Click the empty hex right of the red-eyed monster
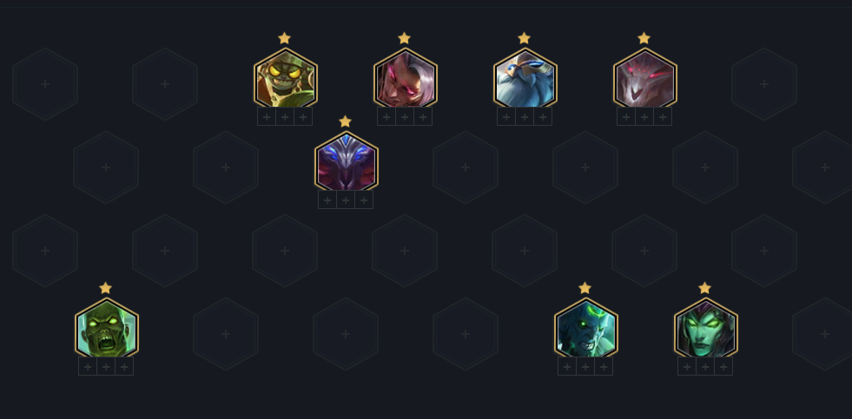The image size is (852, 419). click(764, 84)
